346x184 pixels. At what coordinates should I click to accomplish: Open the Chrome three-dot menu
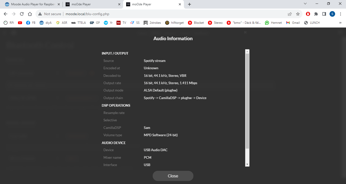pos(340,14)
